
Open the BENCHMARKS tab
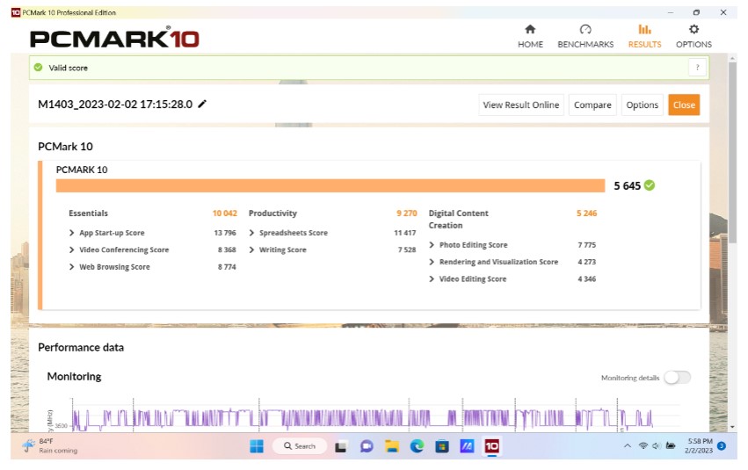585,37
